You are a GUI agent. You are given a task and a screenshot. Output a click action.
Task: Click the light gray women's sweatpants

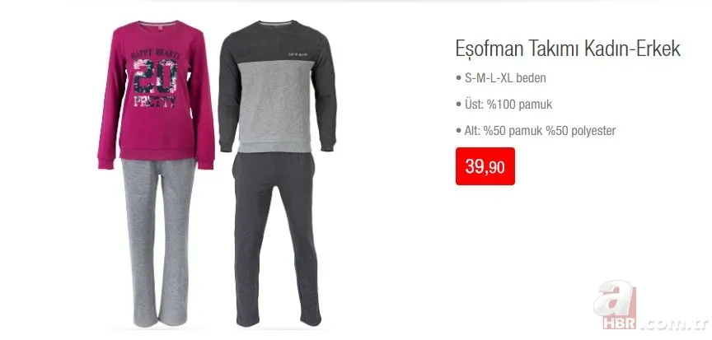pos(158,242)
